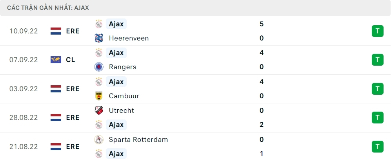Click the Champions League icon beside CL
The image size is (391, 160).
point(56,60)
